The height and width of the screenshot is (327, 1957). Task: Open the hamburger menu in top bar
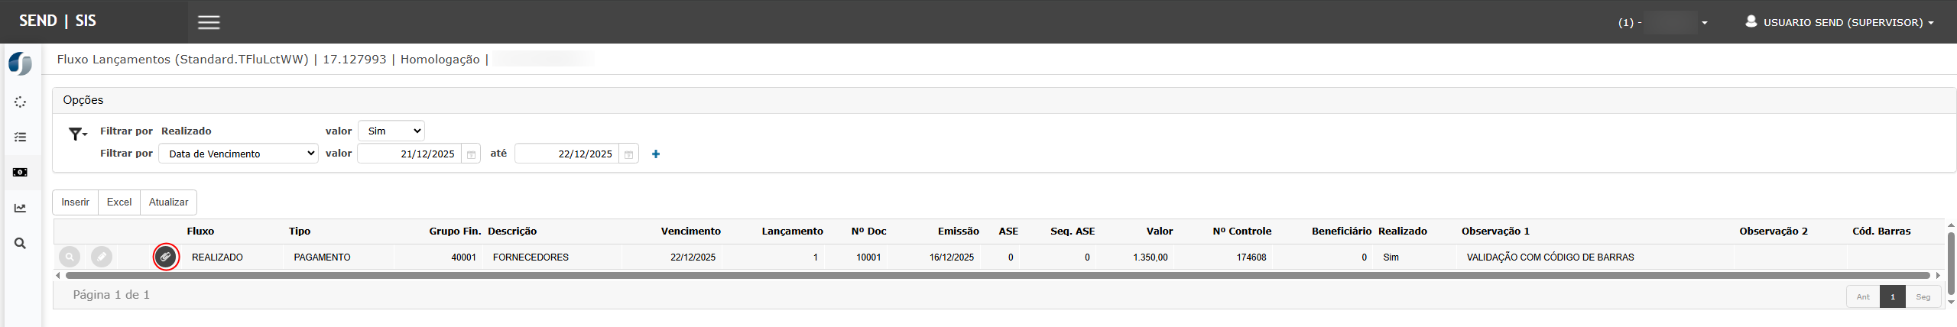pyautogui.click(x=209, y=22)
